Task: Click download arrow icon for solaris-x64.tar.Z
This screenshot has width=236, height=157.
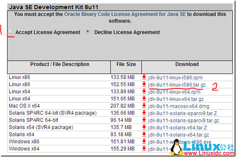Action: click(x=144, y=127)
